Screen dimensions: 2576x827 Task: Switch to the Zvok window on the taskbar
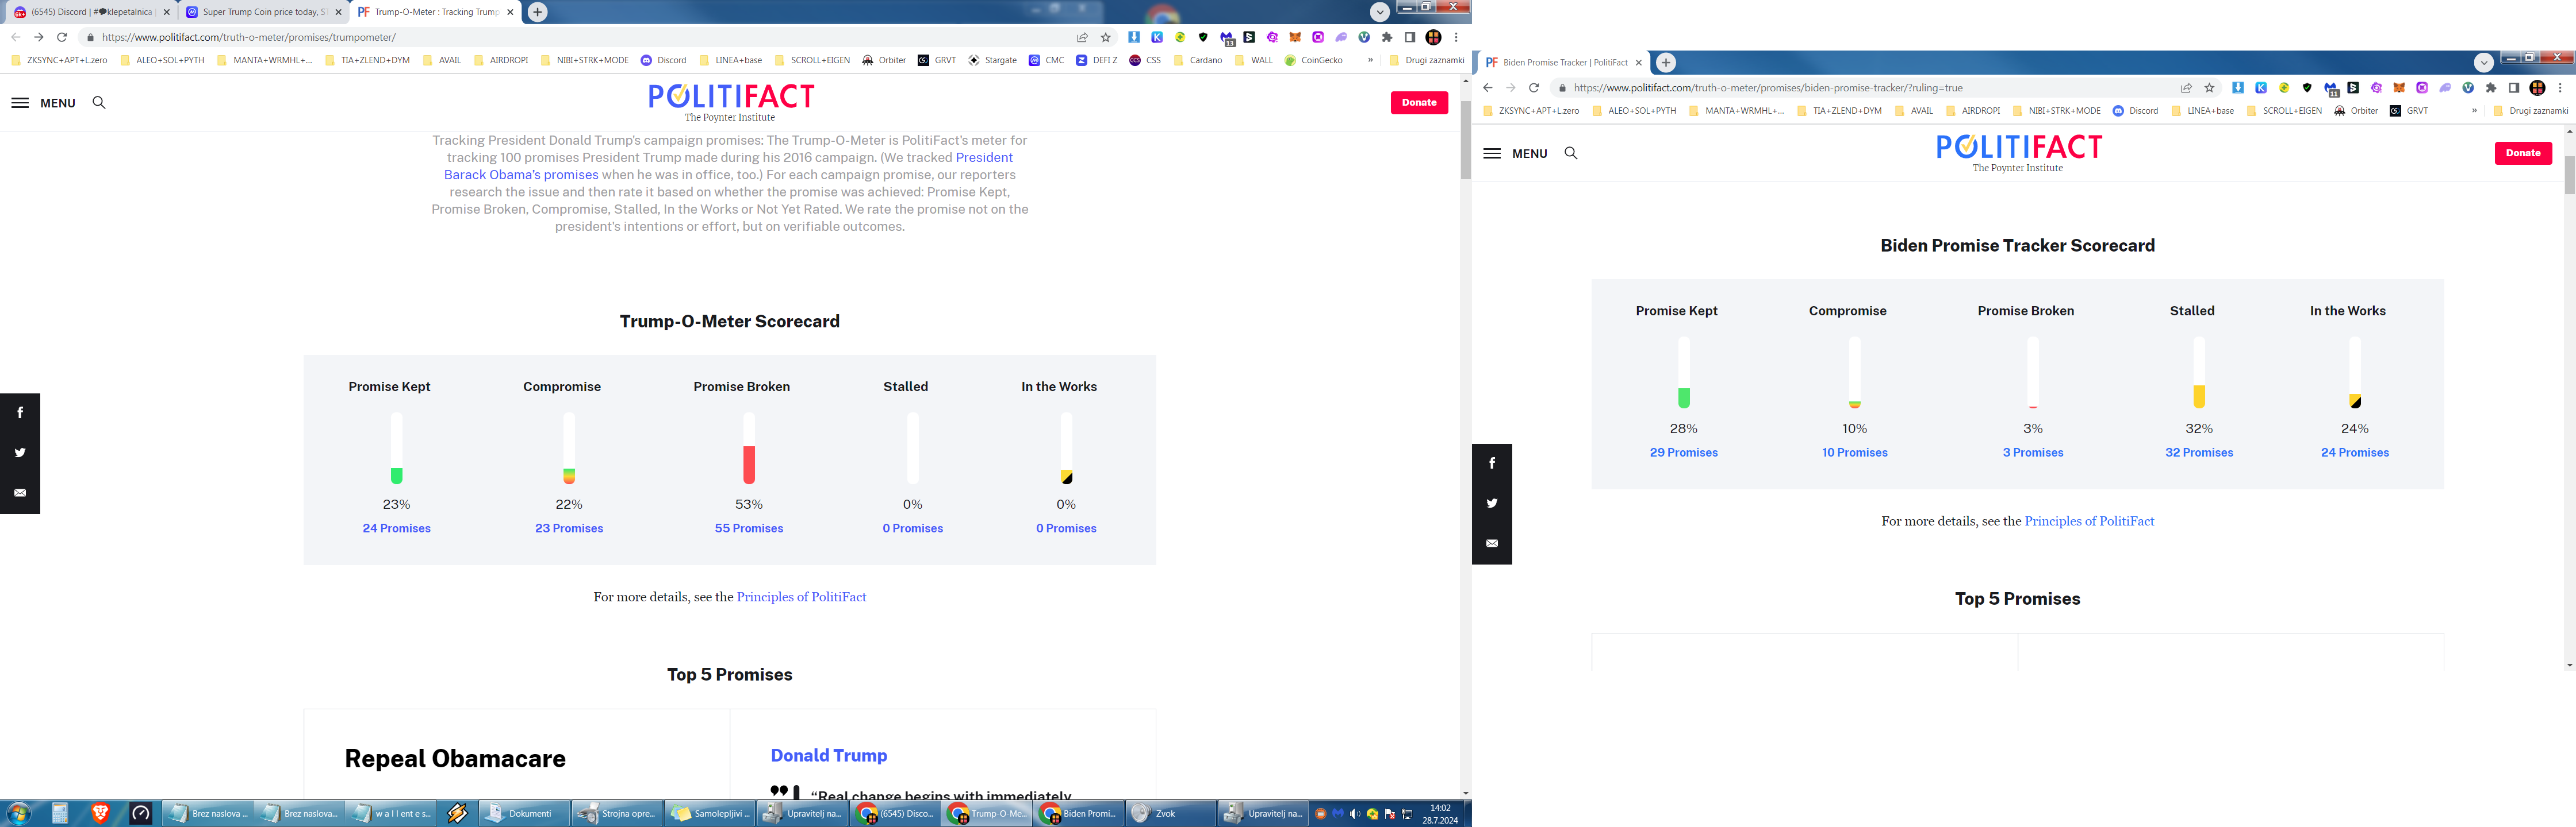tap(1170, 813)
